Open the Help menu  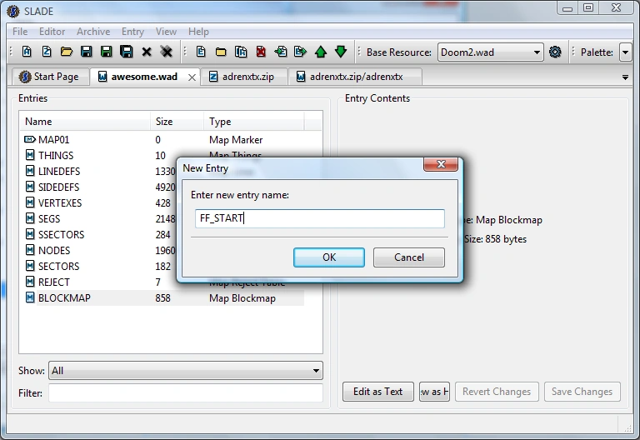click(198, 32)
